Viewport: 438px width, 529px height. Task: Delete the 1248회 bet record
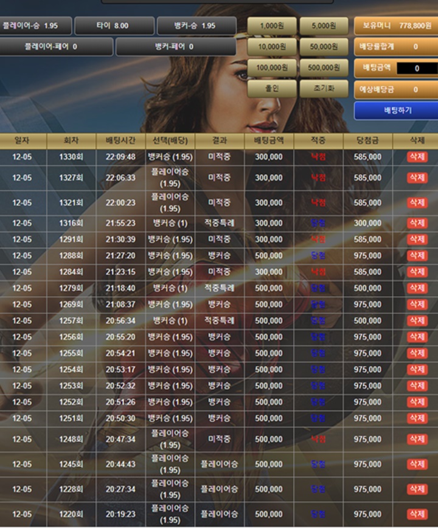(417, 439)
